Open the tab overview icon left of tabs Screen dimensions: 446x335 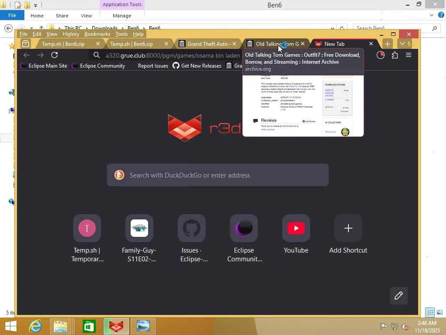[x=26, y=44]
